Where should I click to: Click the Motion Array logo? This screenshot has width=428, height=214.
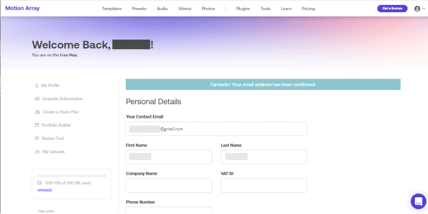(22, 8)
